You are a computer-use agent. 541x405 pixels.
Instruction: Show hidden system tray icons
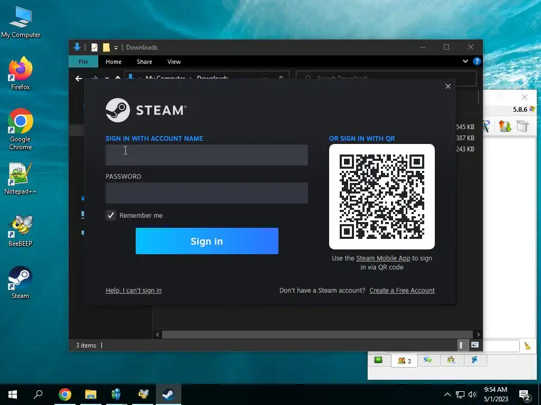(x=447, y=394)
